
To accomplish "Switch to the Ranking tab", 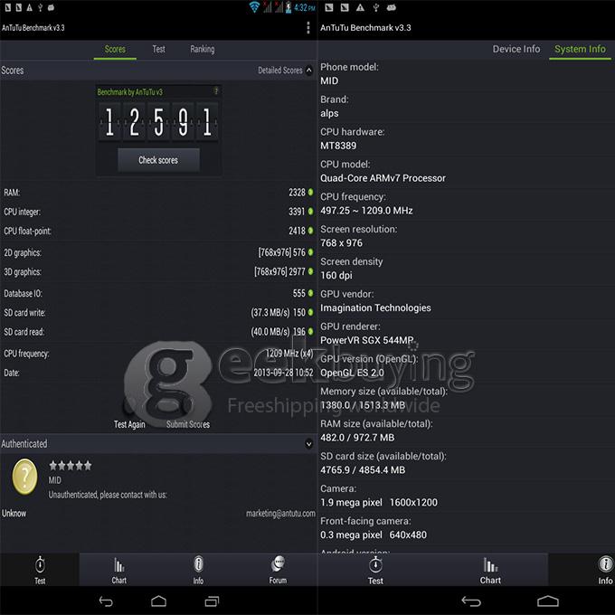I will point(202,50).
